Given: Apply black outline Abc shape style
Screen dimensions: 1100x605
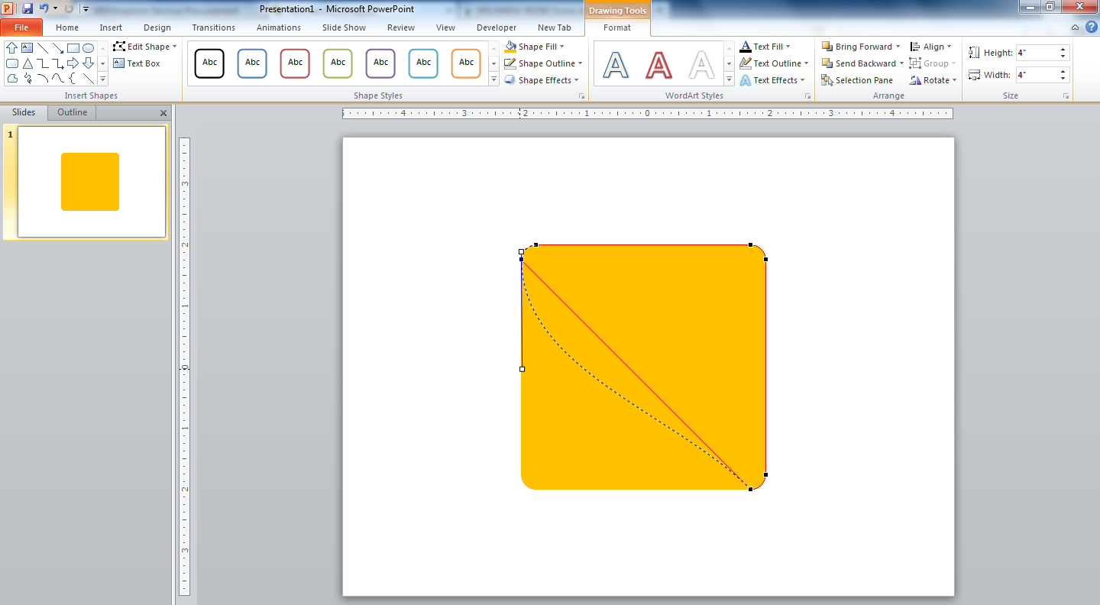Looking at the screenshot, I should 209,63.
